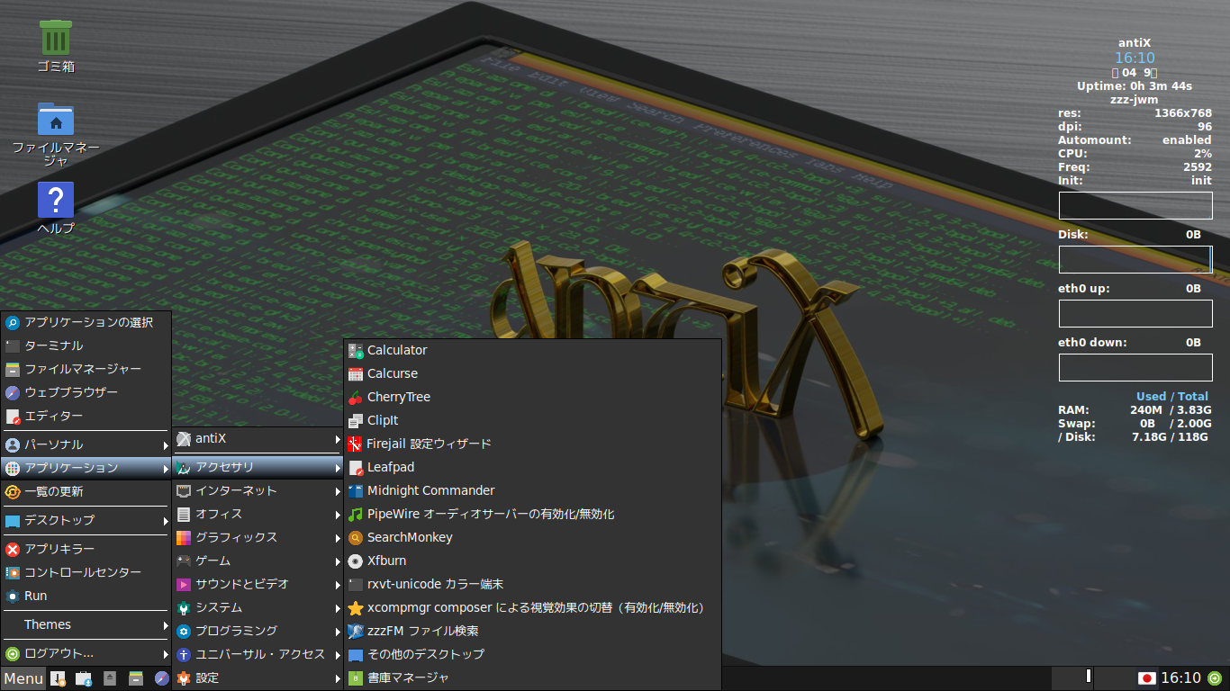Expand the antiX applications category

coord(258,438)
